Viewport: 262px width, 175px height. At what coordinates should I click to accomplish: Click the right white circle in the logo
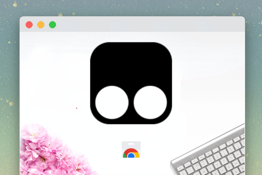point(150,102)
